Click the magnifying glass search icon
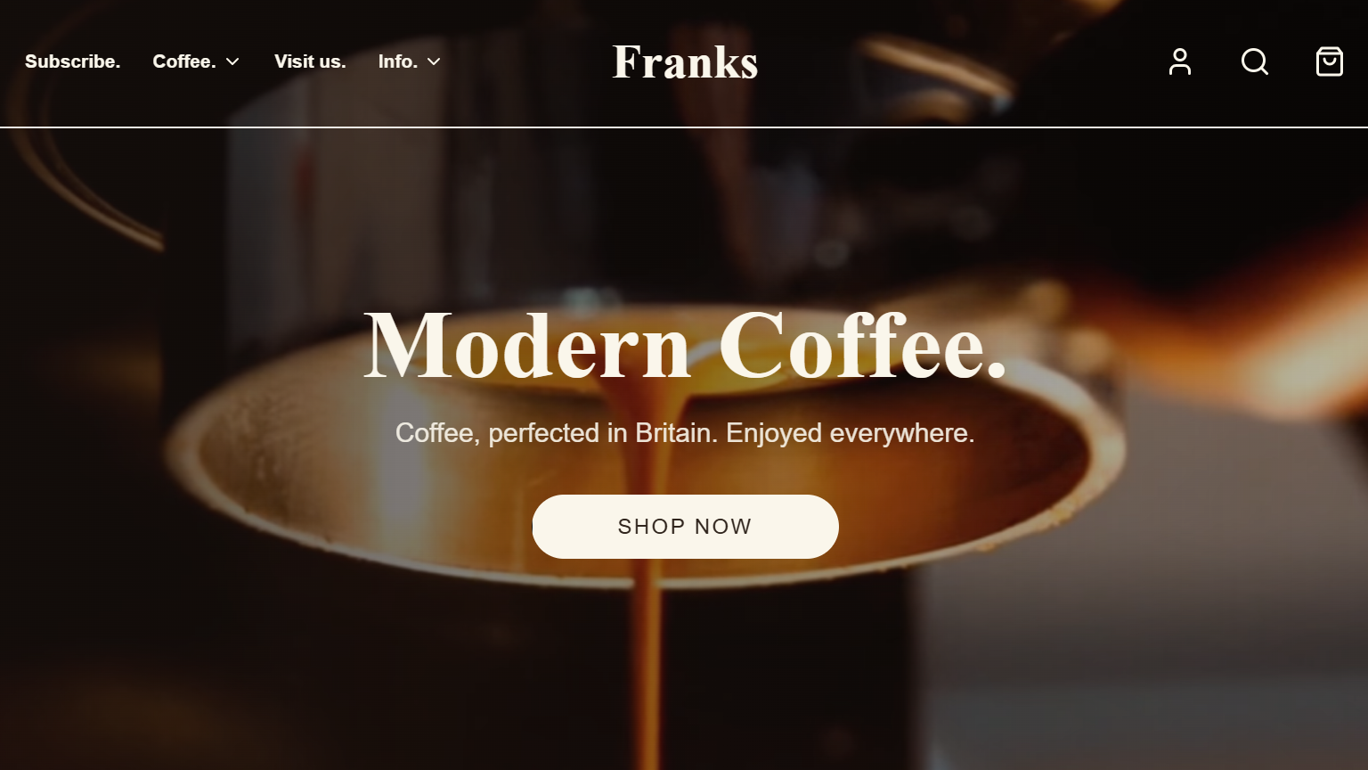This screenshot has height=770, width=1368. 1255,61
